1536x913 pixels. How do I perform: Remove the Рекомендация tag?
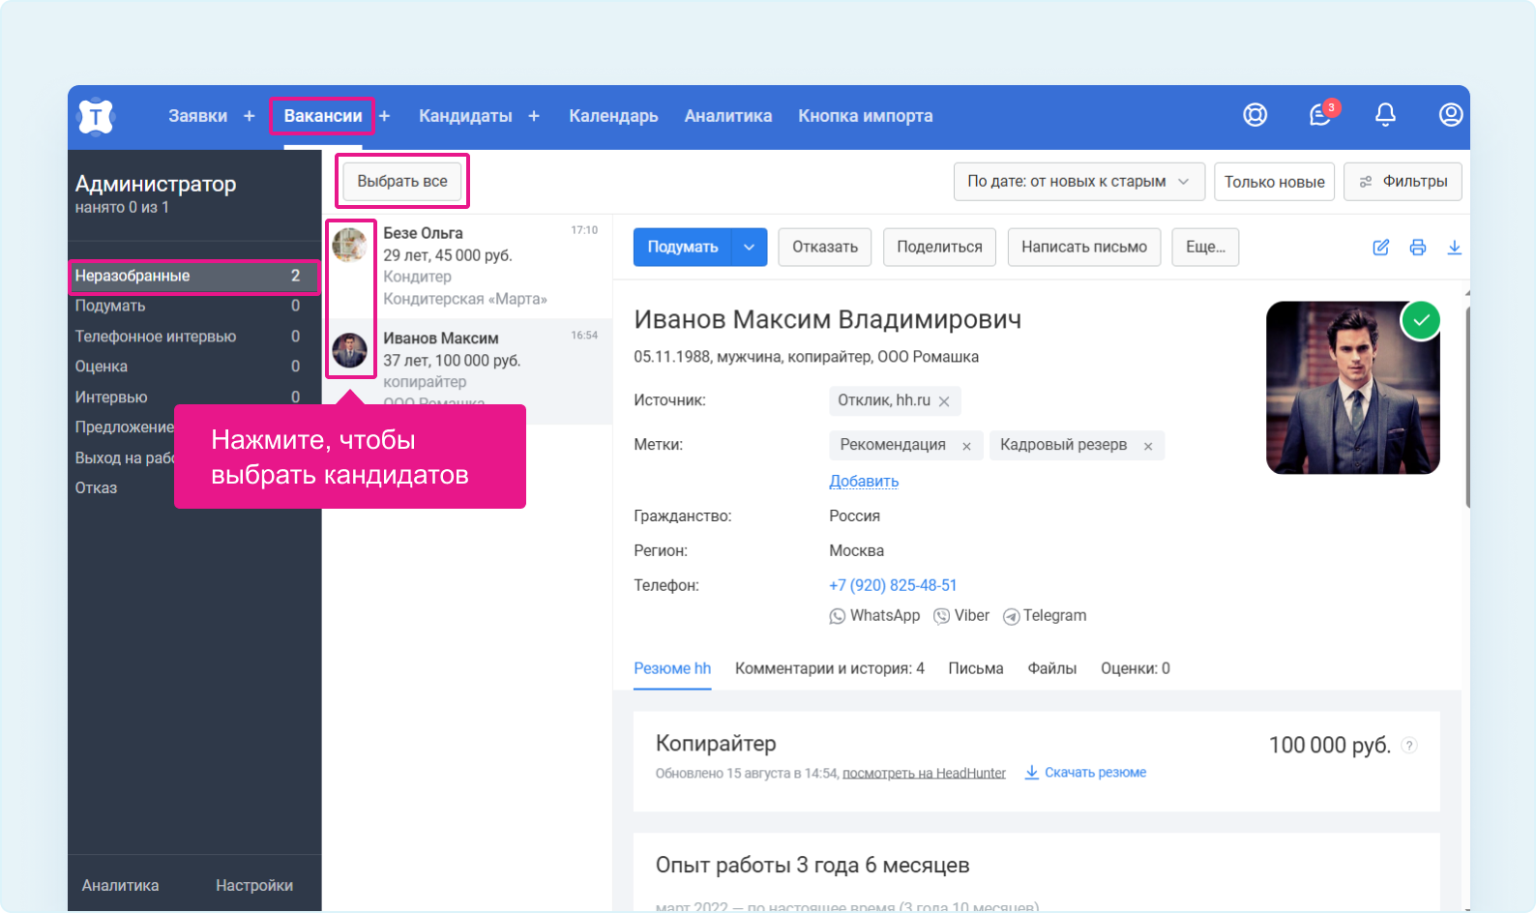(966, 446)
